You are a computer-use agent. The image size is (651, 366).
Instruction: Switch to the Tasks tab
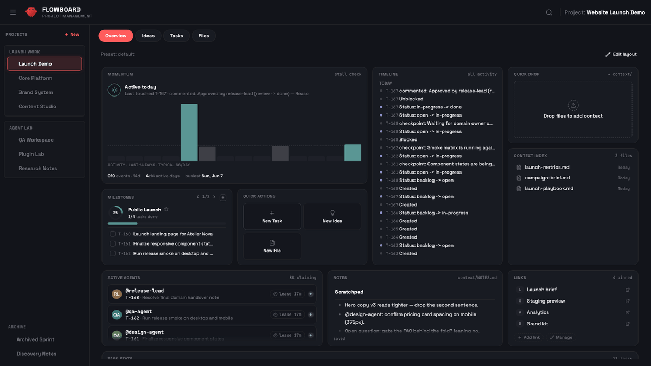pos(176,36)
